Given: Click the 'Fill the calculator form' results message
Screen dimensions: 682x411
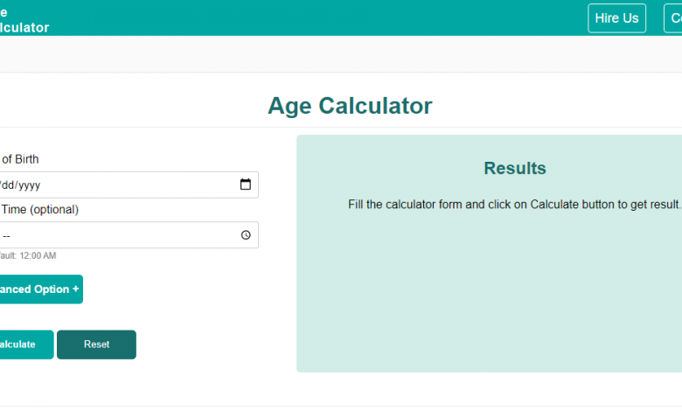Looking at the screenshot, I should tap(514, 205).
